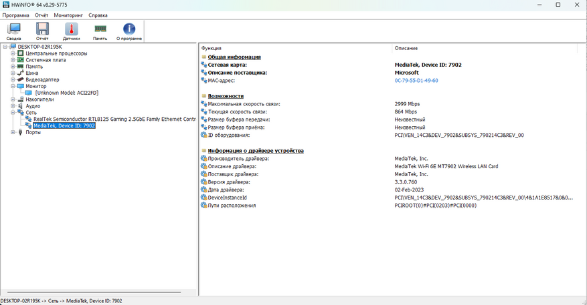The image size is (587, 305).
Task: Click the PCIROOT(0)#PCI(0203)#PCI(0000) value
Action: coord(435,206)
